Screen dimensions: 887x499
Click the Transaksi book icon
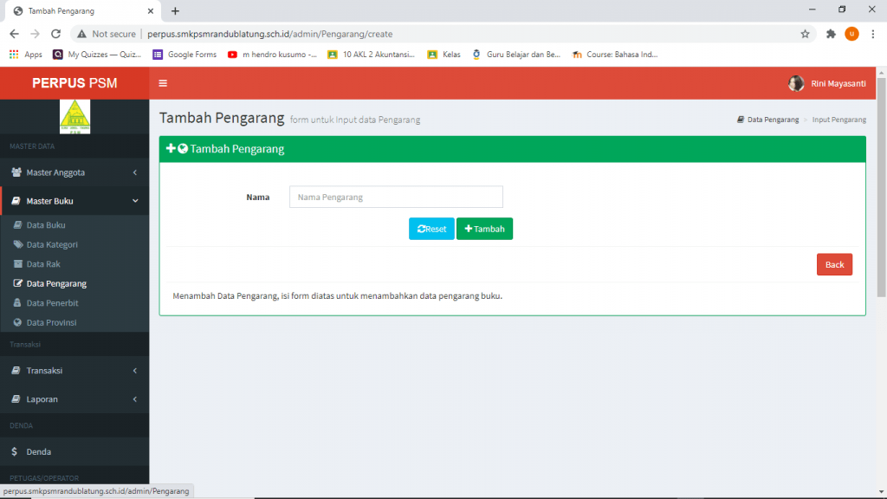[x=16, y=371]
